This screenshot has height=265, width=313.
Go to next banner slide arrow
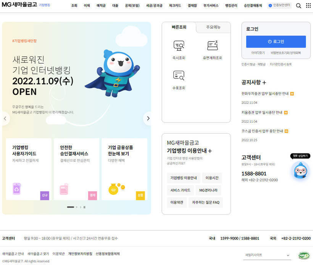[148, 118]
